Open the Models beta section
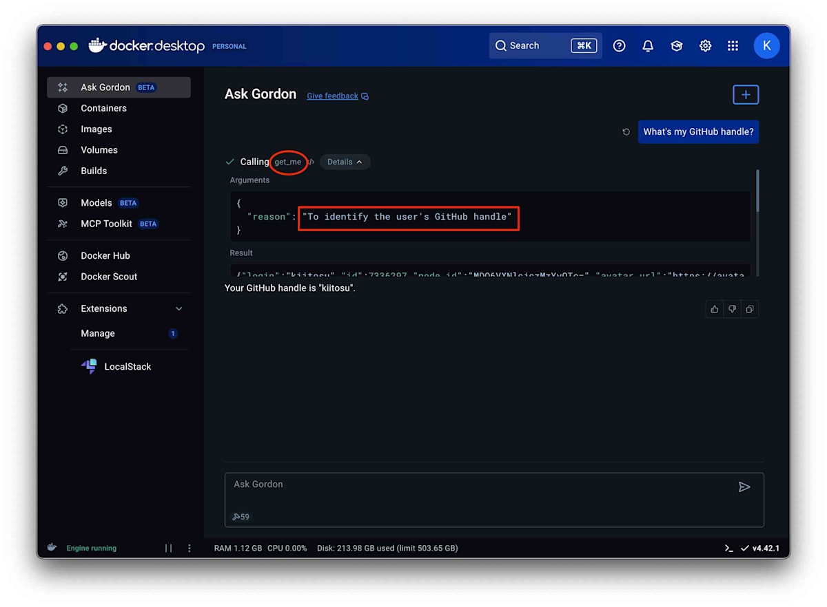 point(119,203)
